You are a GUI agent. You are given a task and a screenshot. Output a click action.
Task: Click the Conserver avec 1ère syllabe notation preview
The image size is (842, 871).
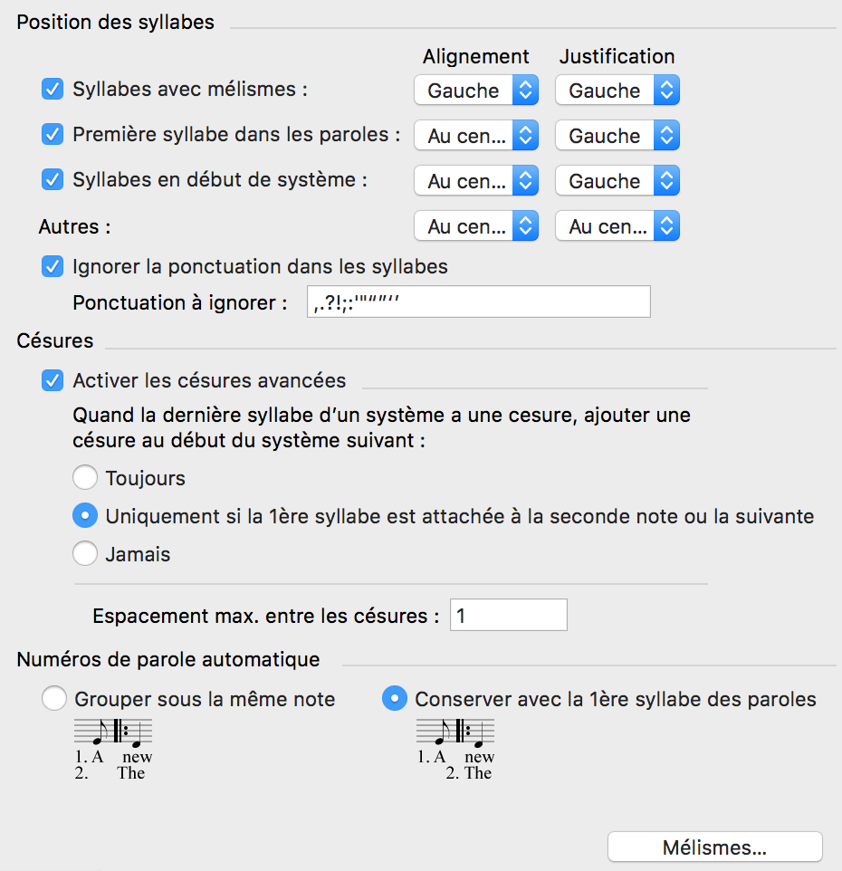coord(455,750)
